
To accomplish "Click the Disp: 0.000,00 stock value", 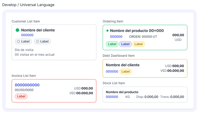I will [147, 97].
